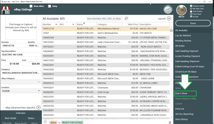Select row 140523501 LADIES_VINTAGE_WATCH

pyautogui.click(x=106, y=97)
